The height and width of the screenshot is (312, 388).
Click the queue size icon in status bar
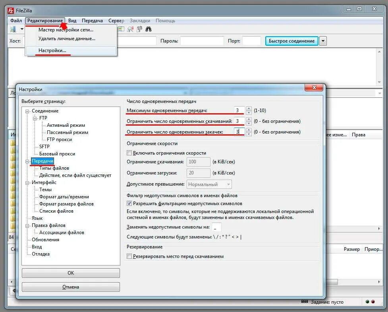[x=305, y=301]
